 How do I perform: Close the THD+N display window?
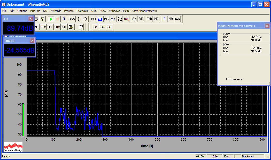(32, 40)
